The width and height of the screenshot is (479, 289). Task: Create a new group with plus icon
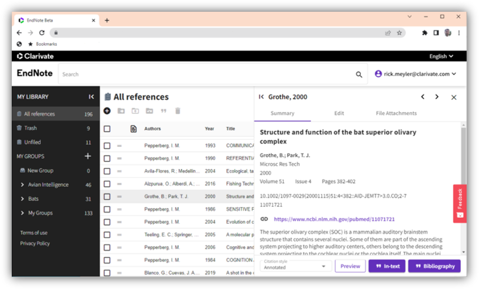tap(88, 156)
